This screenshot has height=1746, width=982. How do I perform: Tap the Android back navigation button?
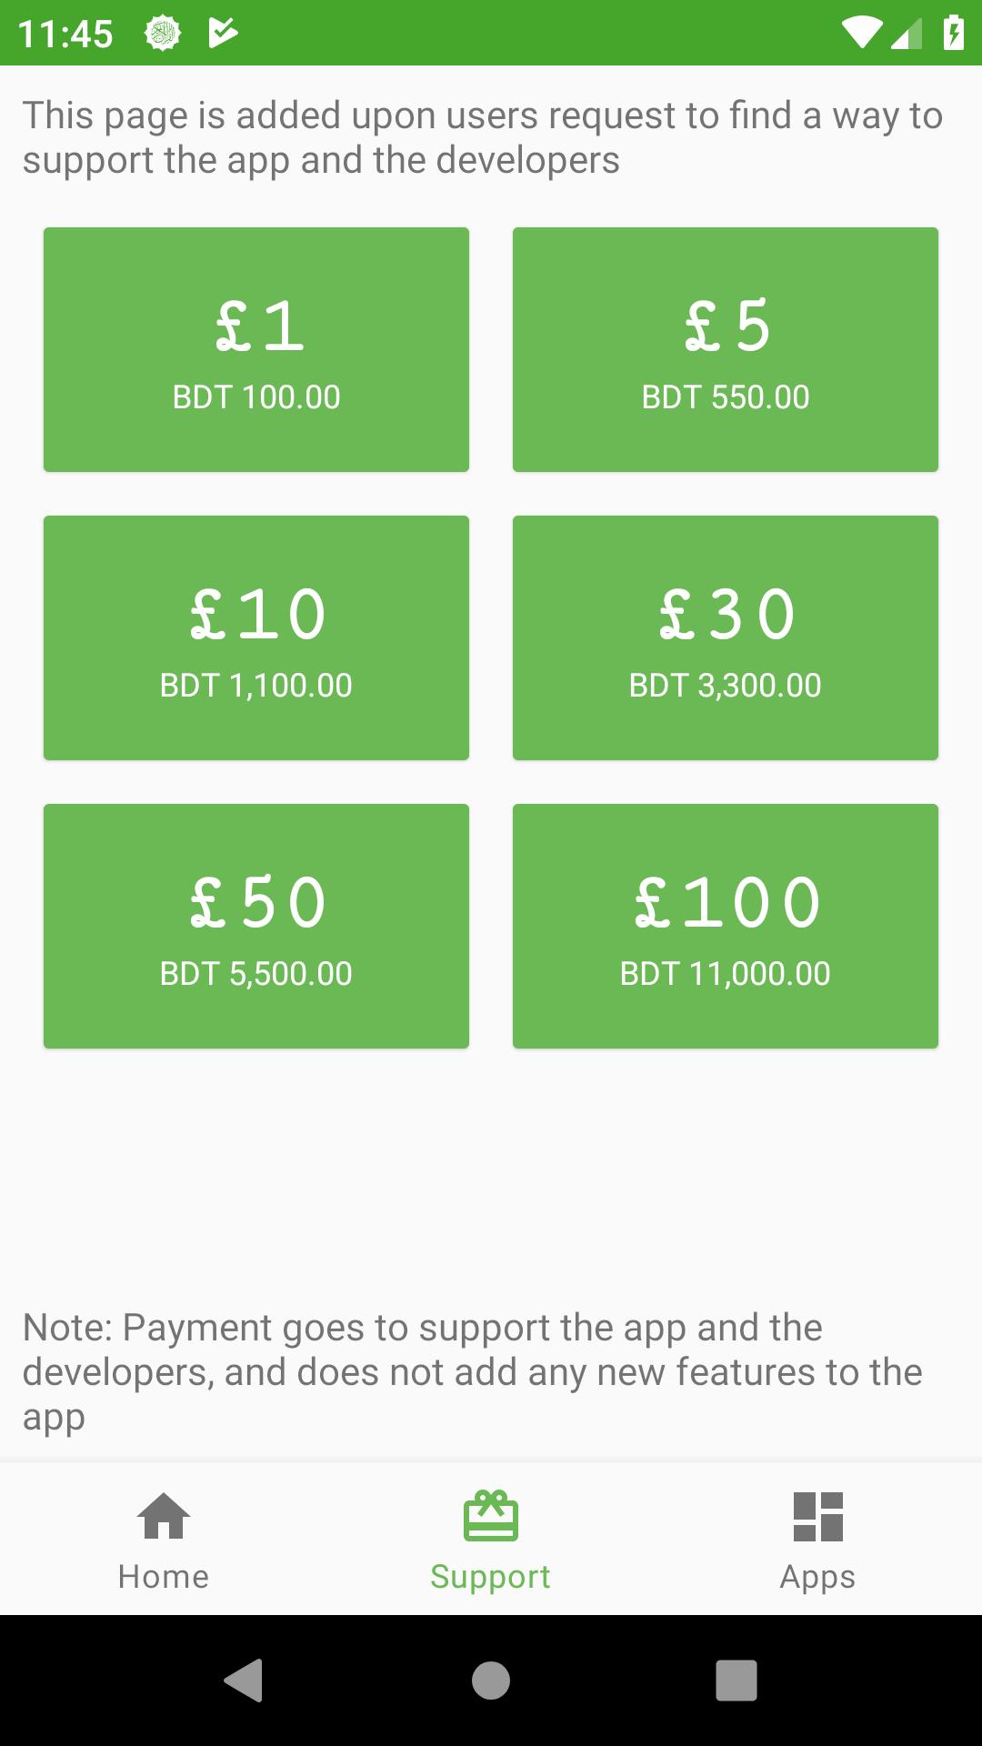244,1680
